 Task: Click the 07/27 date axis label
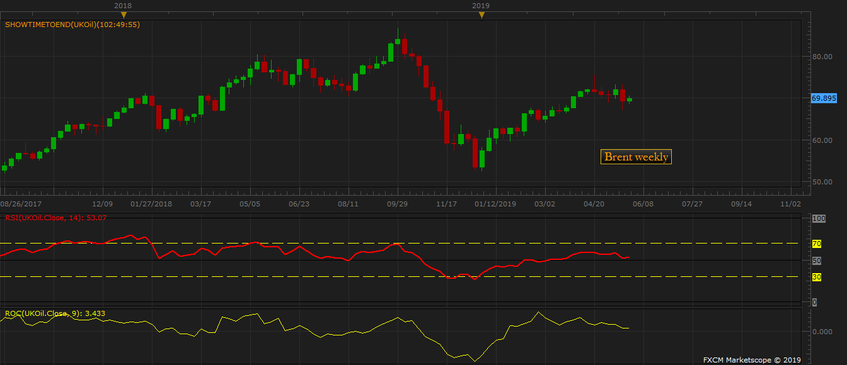pos(693,204)
